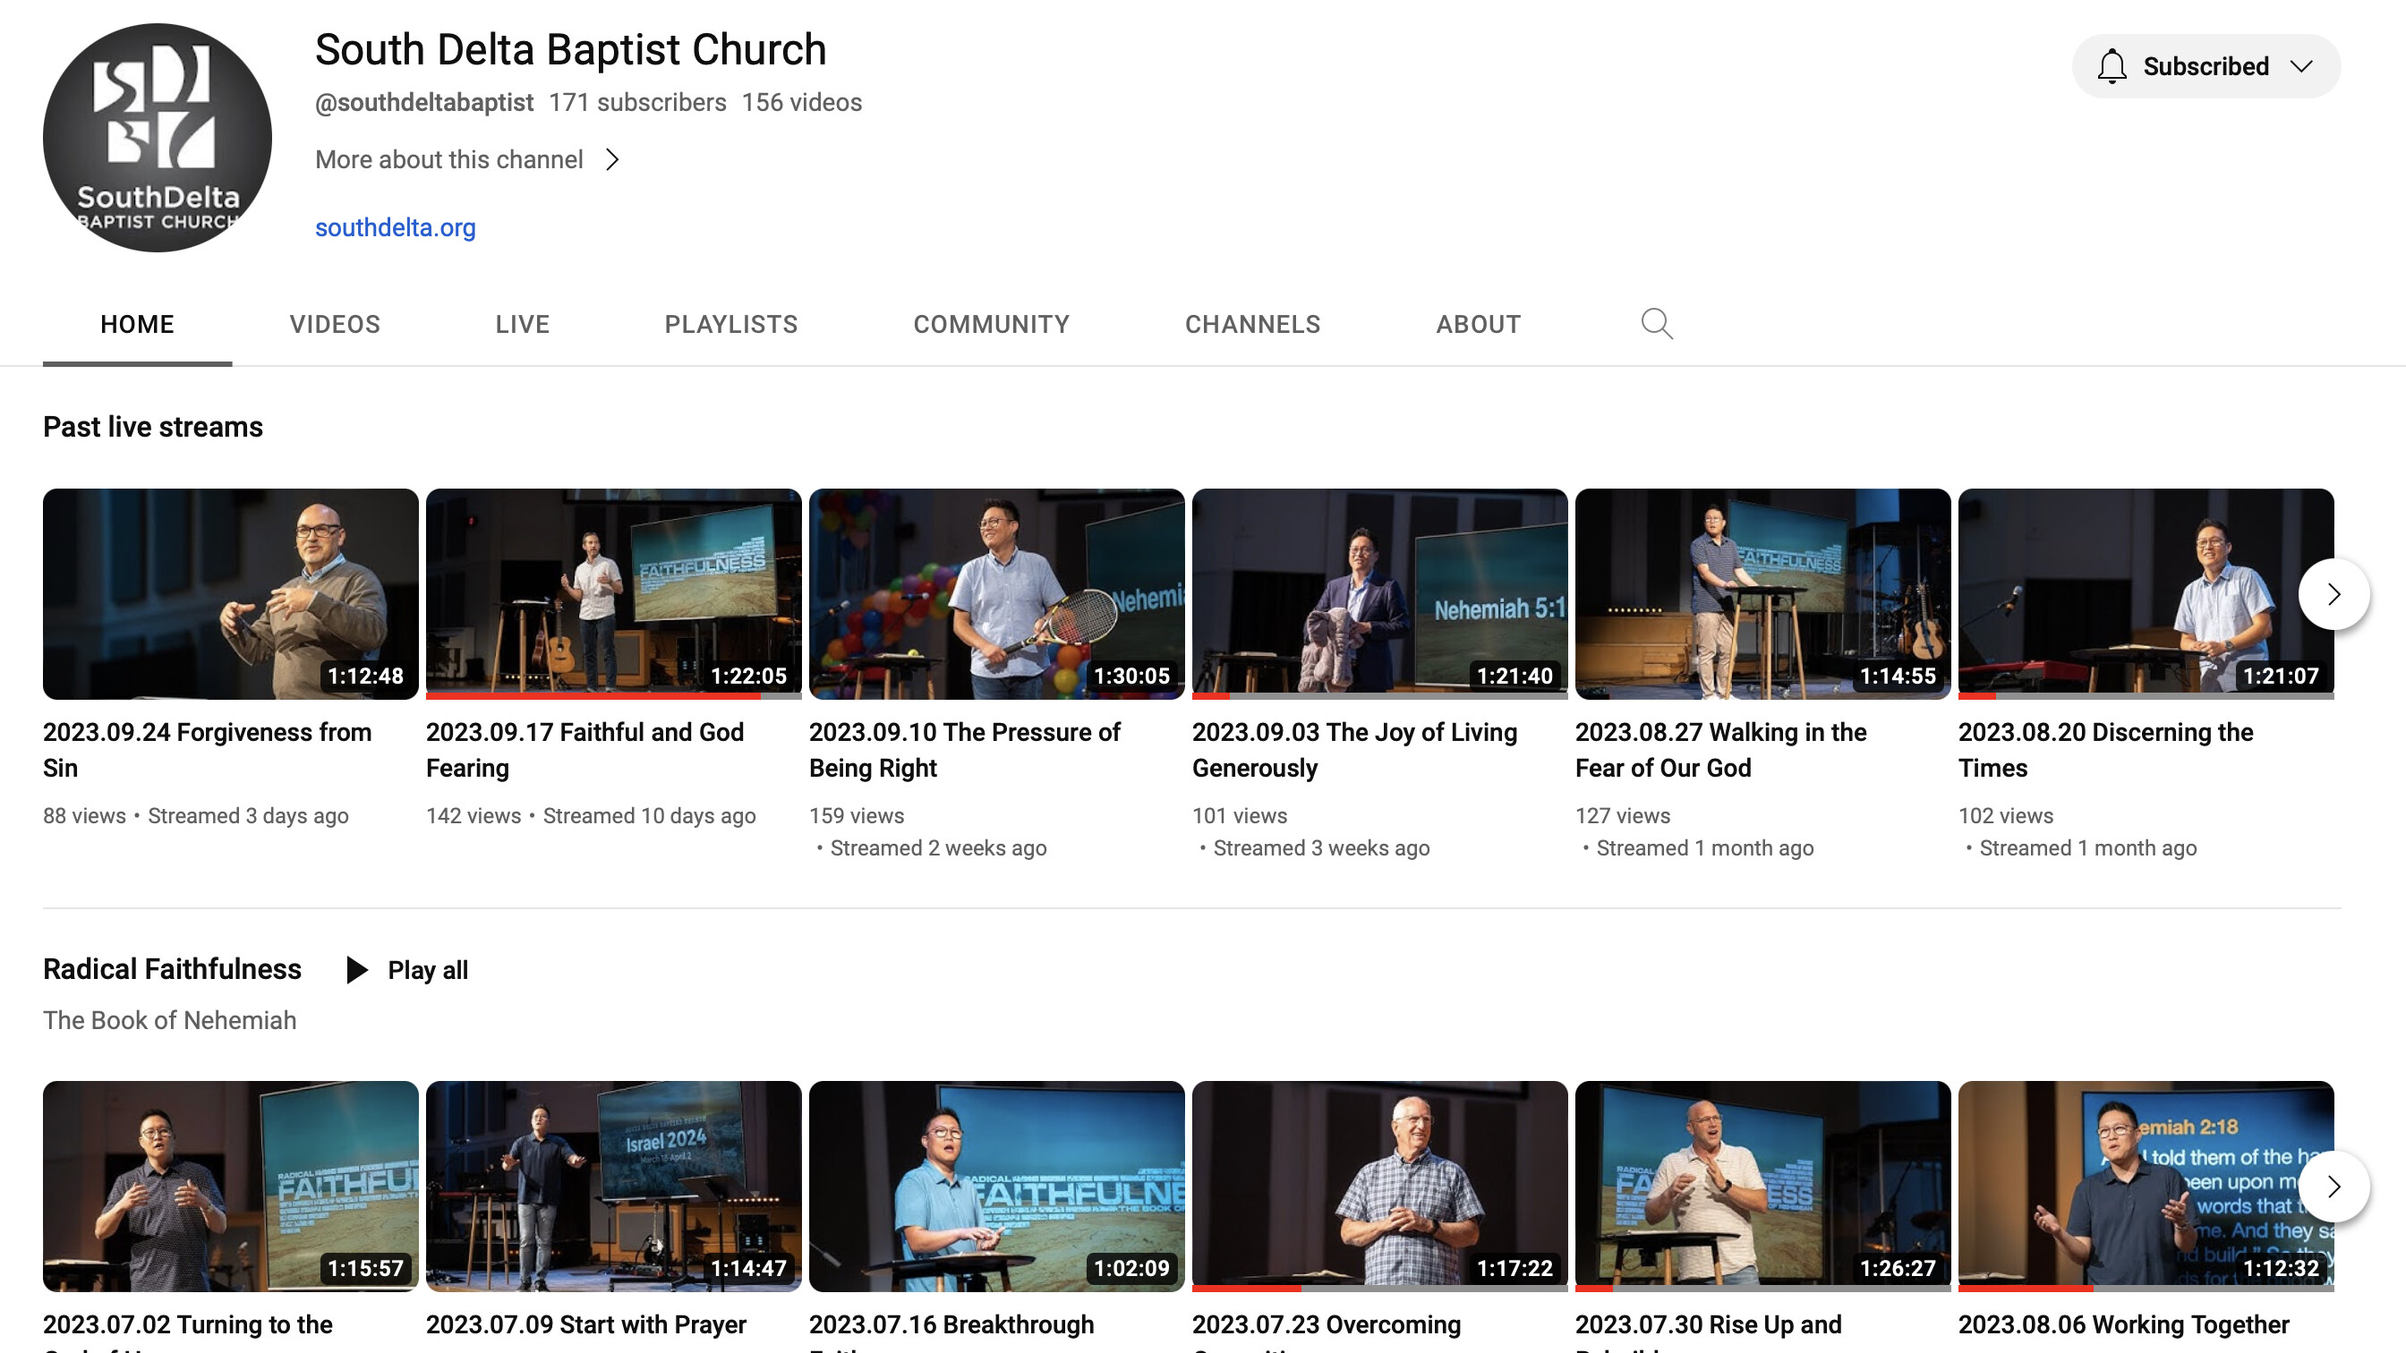Open The Joy of Living Generously thumbnail
This screenshot has height=1353, width=2406.
pyautogui.click(x=1379, y=594)
